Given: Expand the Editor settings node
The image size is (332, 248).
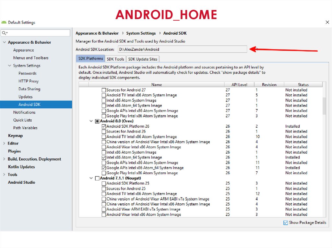Looking at the screenshot, I should coord(4,143).
